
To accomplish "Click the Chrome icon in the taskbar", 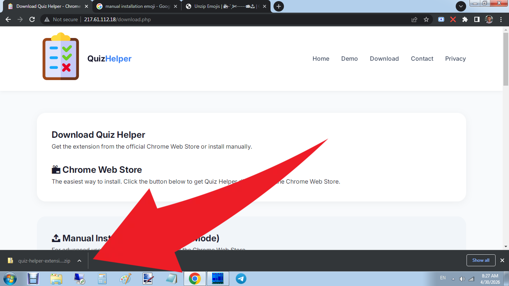I will (195, 279).
